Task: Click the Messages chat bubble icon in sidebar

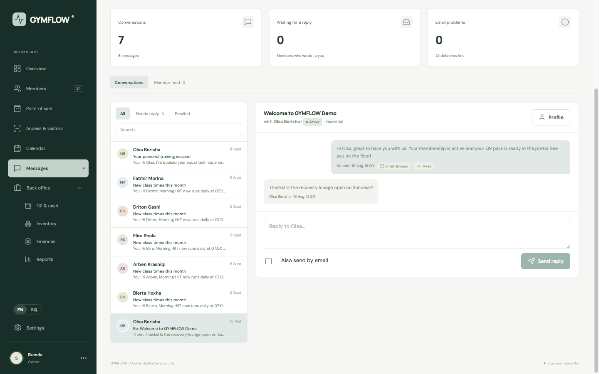Action: pyautogui.click(x=17, y=168)
